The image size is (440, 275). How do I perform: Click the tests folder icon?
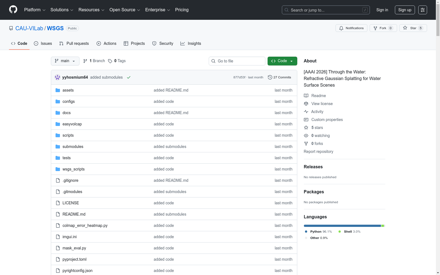pos(58,158)
